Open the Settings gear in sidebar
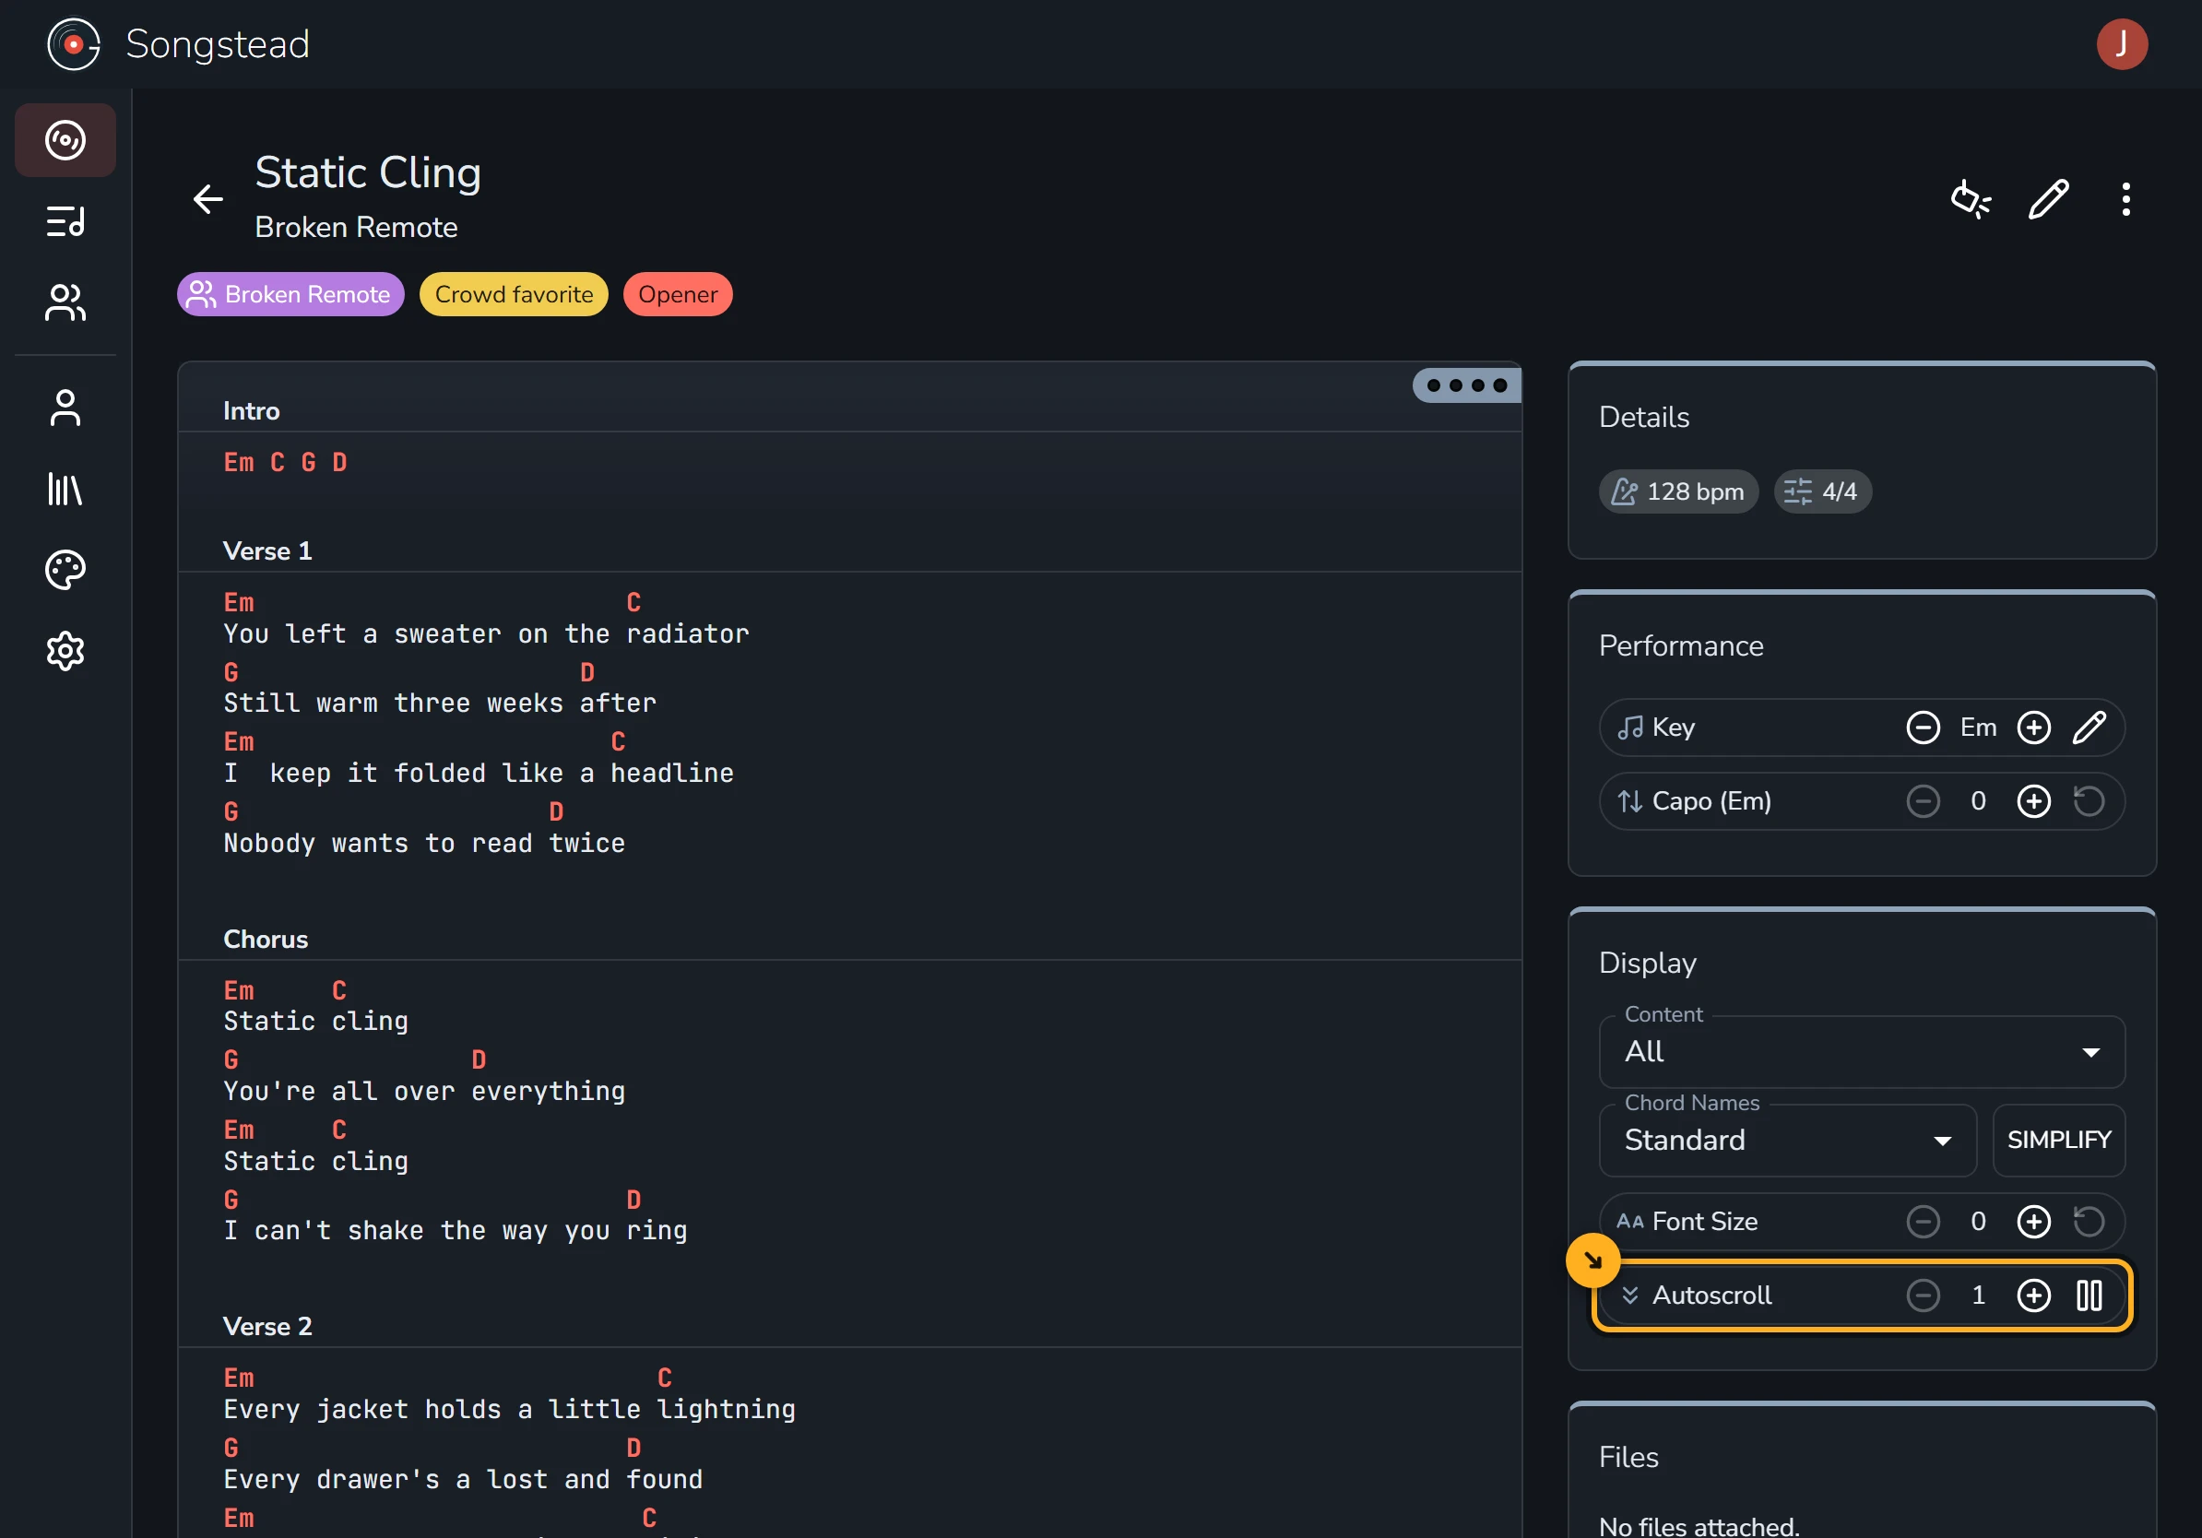 [65, 652]
